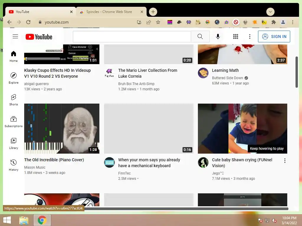Click the first striped extension icon

[170, 22]
